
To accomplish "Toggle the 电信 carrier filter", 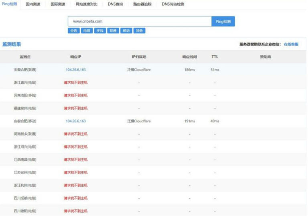I will pyautogui.click(x=87, y=30).
